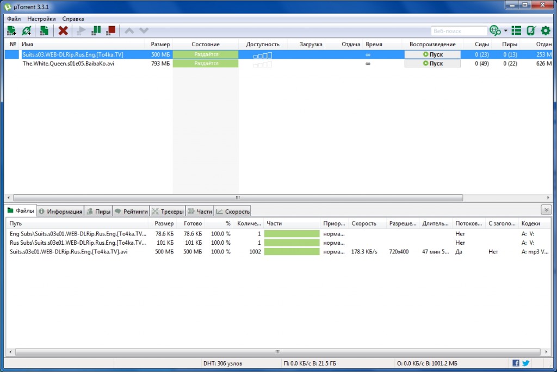Open the Файл menu
The height and width of the screenshot is (372, 557).
(x=14, y=19)
